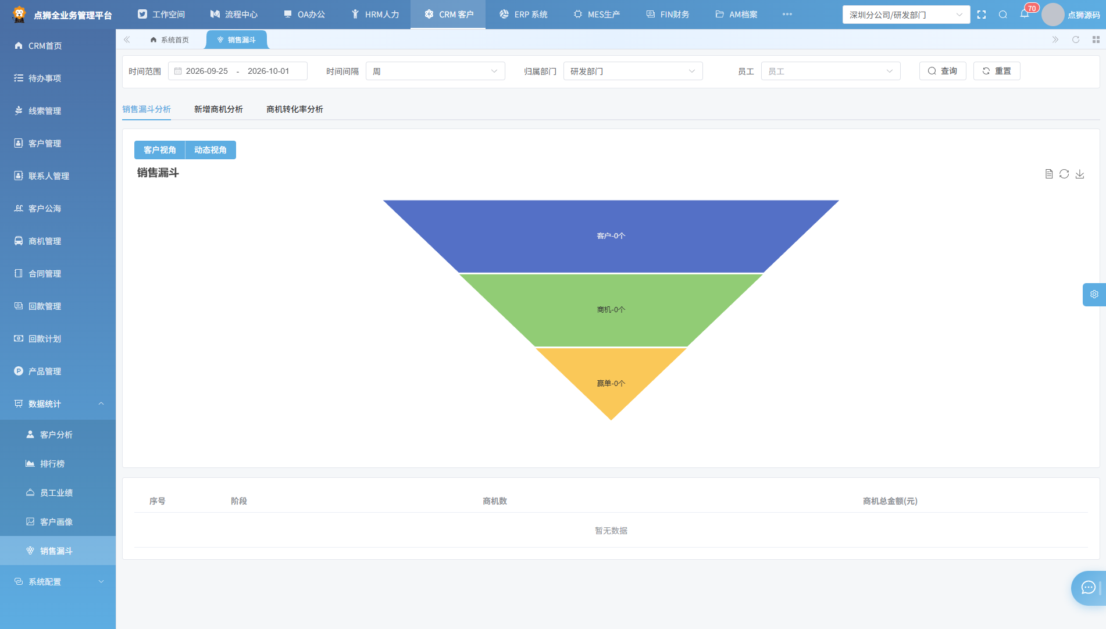Collapse the 数据统计 sidebar group
Image resolution: width=1106 pixels, height=629 pixels.
coord(58,403)
